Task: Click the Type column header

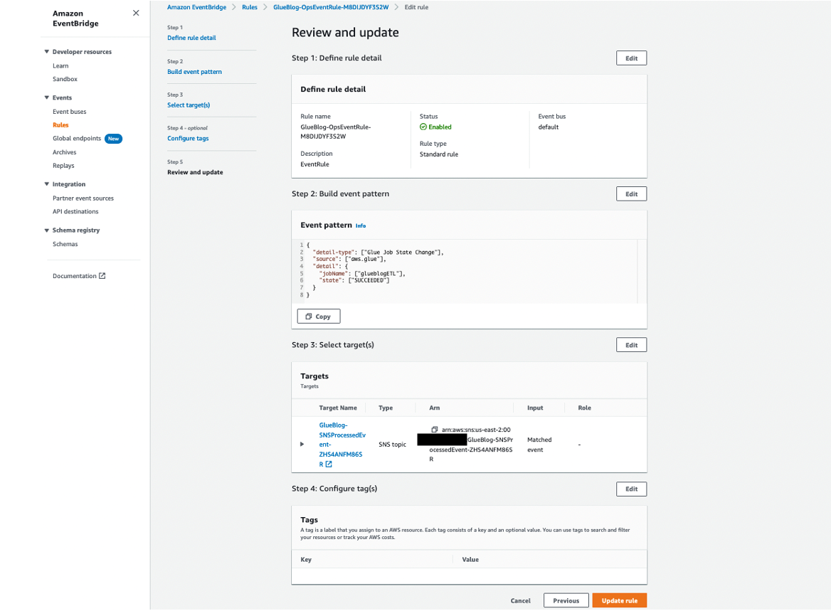Action: coord(386,408)
